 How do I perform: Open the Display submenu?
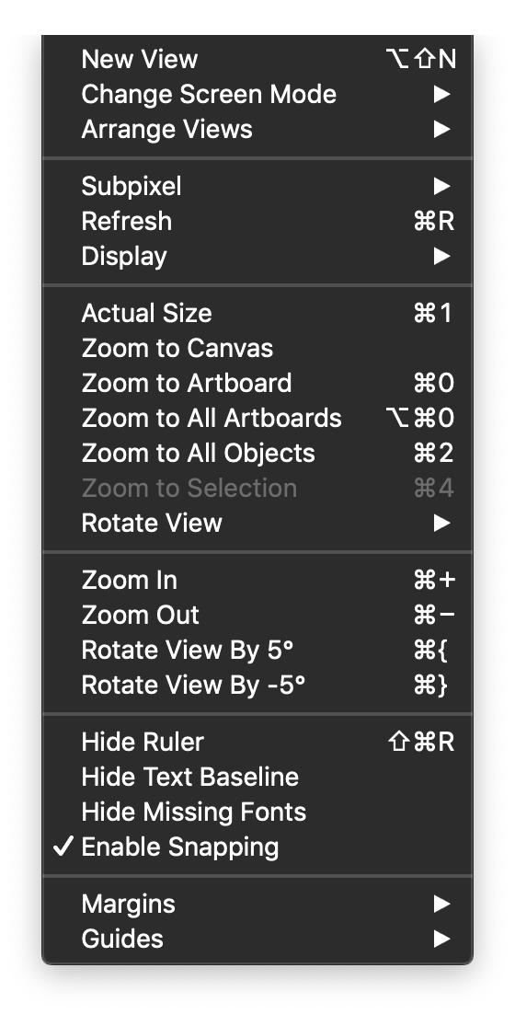[257, 256]
